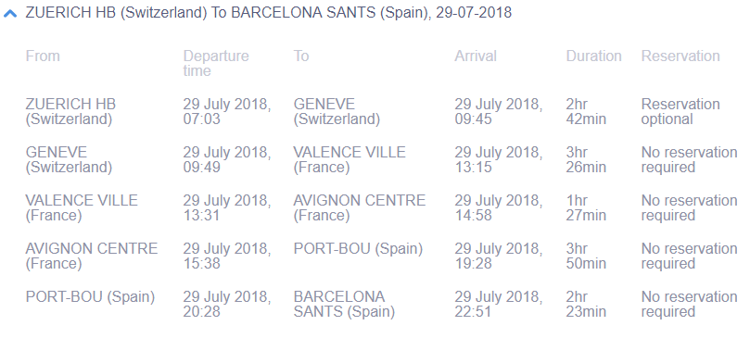This screenshot has width=750, height=338.
Task: Click the 3hr 26min duration cell
Action: [586, 159]
